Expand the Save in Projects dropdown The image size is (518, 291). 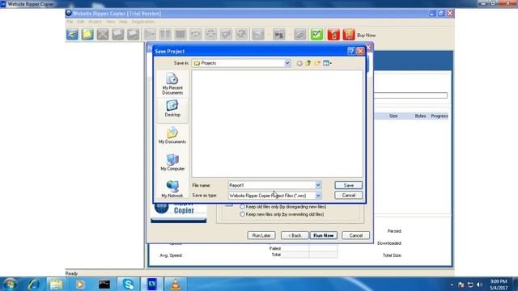coord(287,63)
